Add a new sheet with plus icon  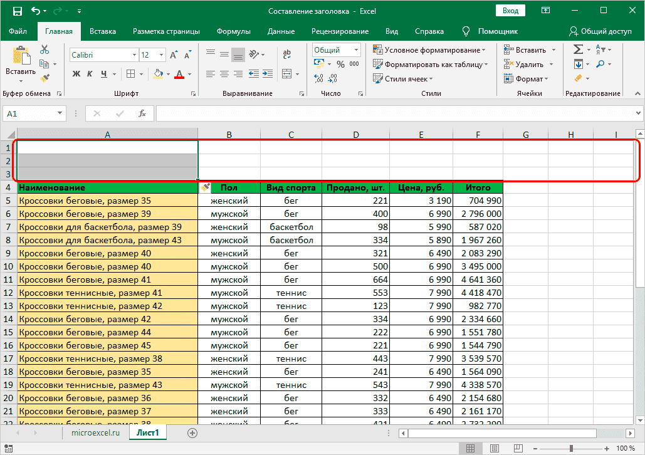tap(192, 432)
